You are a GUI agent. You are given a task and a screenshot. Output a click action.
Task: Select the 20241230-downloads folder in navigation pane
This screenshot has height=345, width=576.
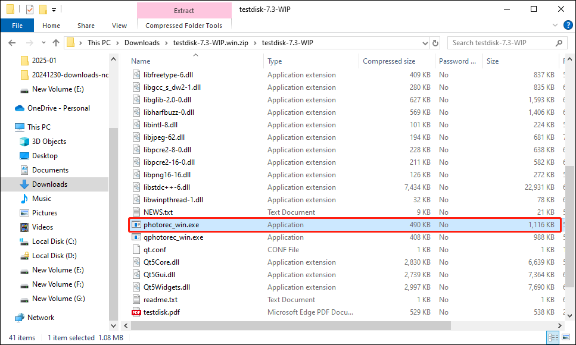click(x=65, y=75)
